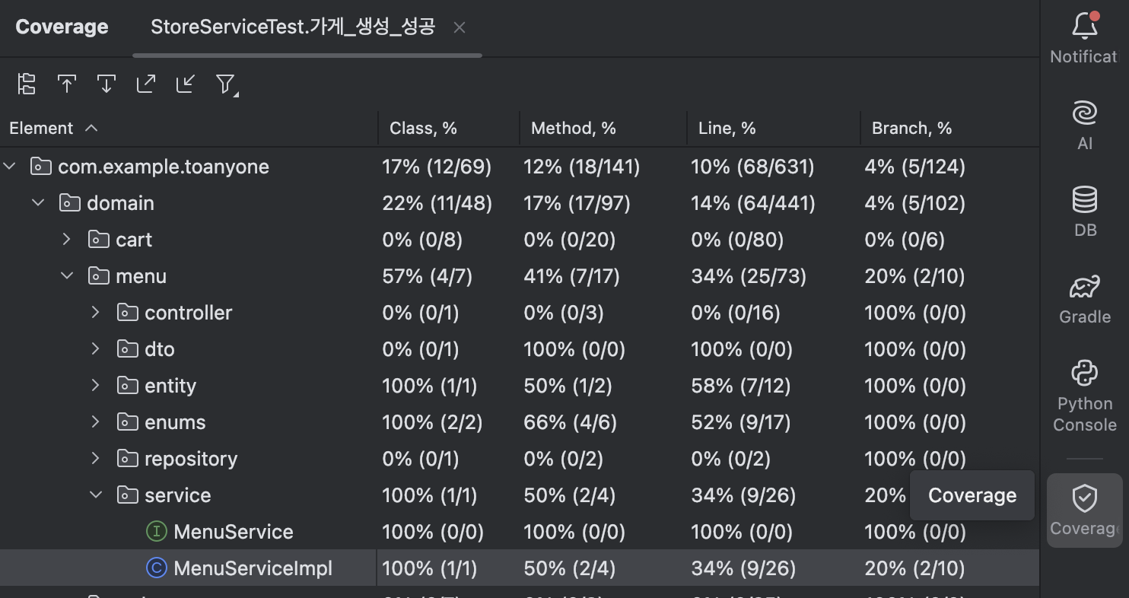Collapse the menu package node
1129x598 pixels.
(67, 275)
